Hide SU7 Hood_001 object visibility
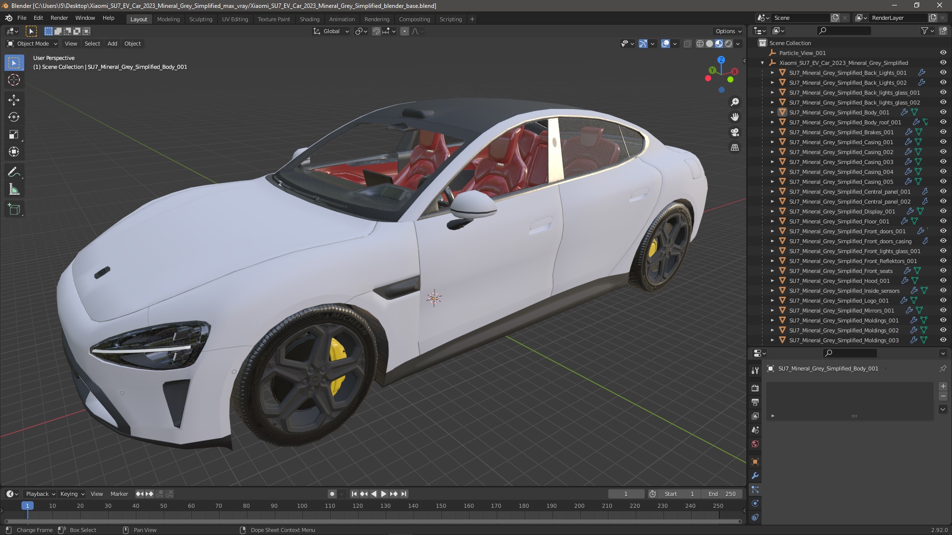The image size is (952, 535). (943, 281)
